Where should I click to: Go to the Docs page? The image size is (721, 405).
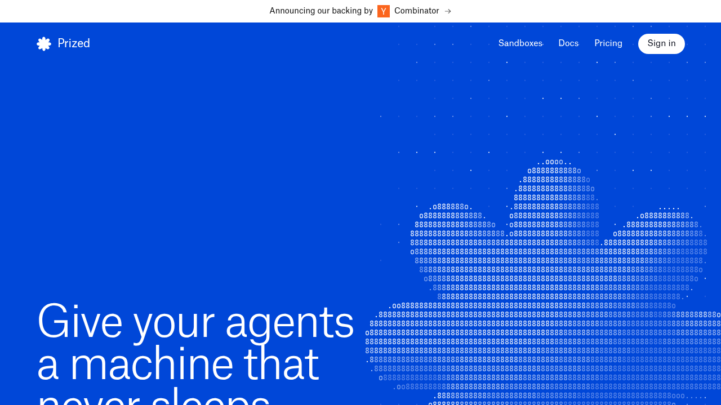tap(568, 43)
